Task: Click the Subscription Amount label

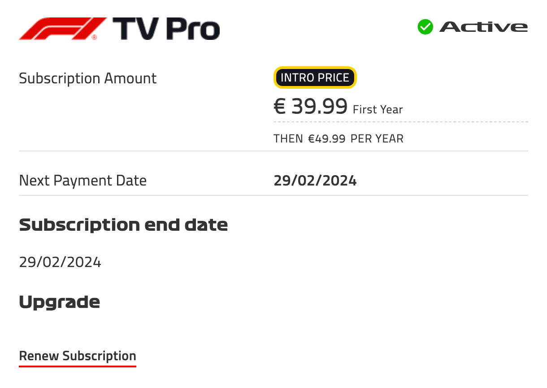Action: pos(88,78)
